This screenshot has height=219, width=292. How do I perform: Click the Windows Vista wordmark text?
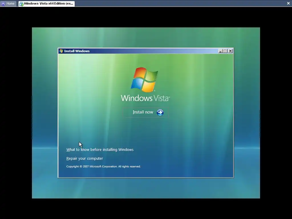click(145, 98)
